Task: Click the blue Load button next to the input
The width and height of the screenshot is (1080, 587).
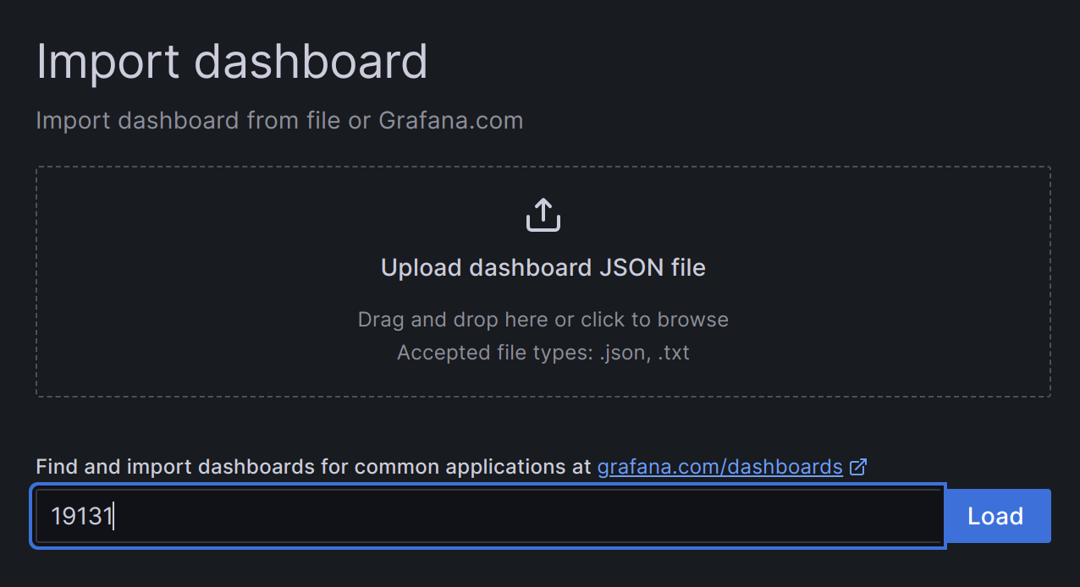Action: tap(996, 516)
